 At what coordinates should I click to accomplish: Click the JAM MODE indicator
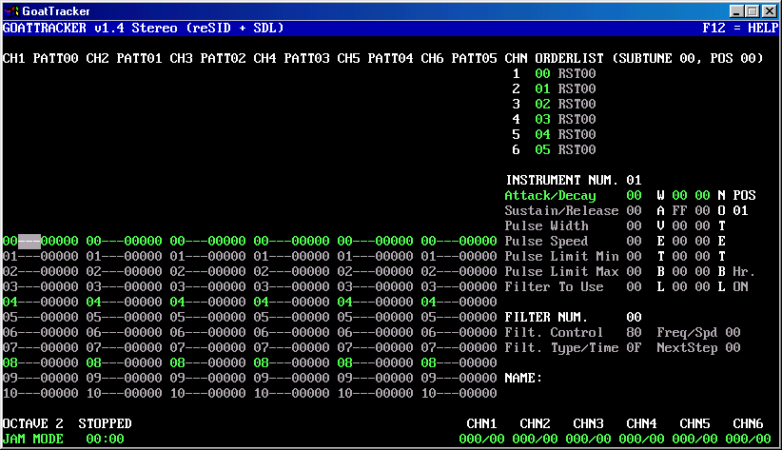coord(33,439)
